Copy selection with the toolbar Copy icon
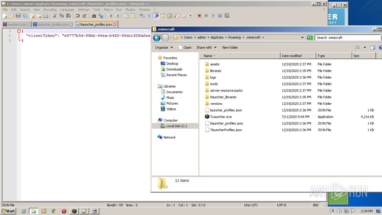Viewport: 382px width, 215px height. point(62,16)
